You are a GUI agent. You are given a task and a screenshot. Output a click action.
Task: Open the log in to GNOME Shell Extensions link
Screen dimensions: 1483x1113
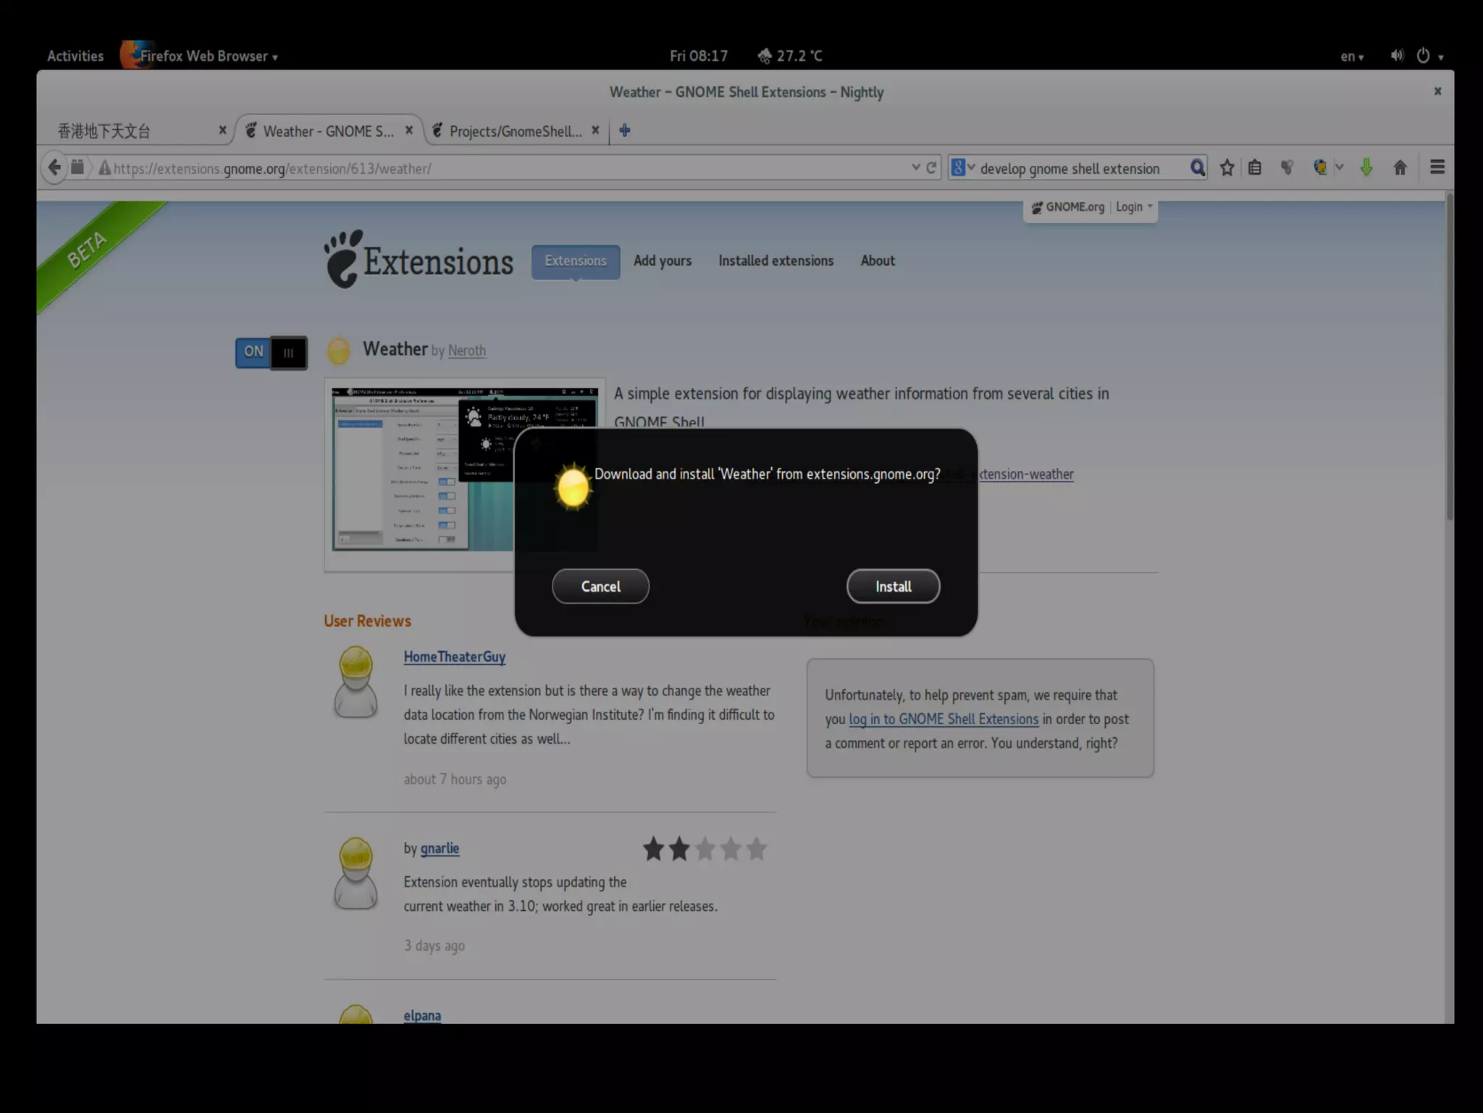[944, 719]
